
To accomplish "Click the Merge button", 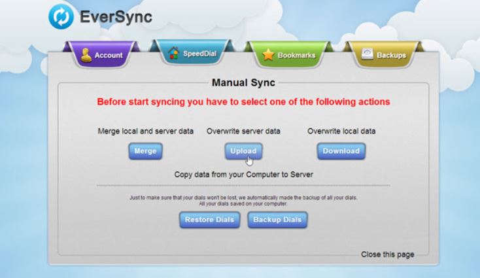I will pyautogui.click(x=145, y=151).
